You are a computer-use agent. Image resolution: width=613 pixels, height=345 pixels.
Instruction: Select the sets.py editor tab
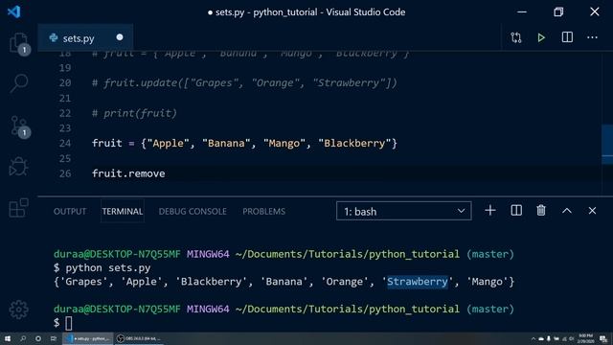85,38
